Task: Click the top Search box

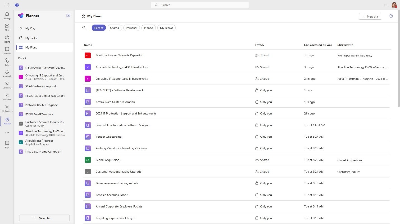Action: pos(200,5)
